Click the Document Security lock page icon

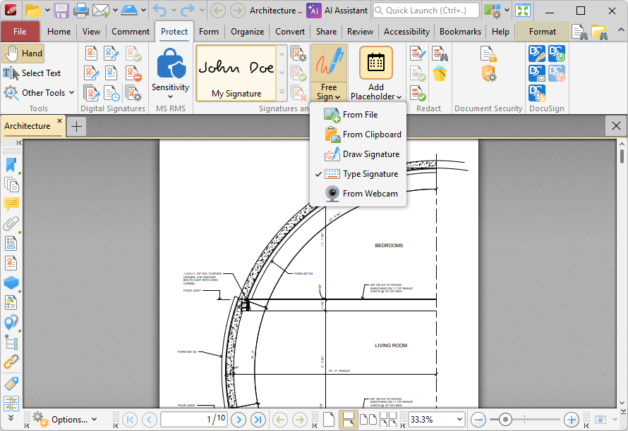488,54
